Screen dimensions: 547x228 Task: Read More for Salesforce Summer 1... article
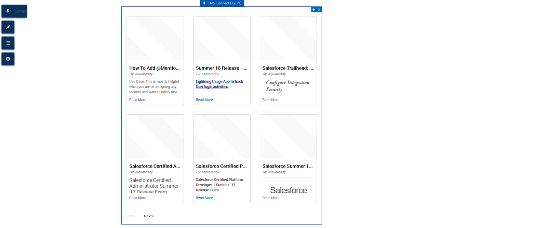[271, 198]
